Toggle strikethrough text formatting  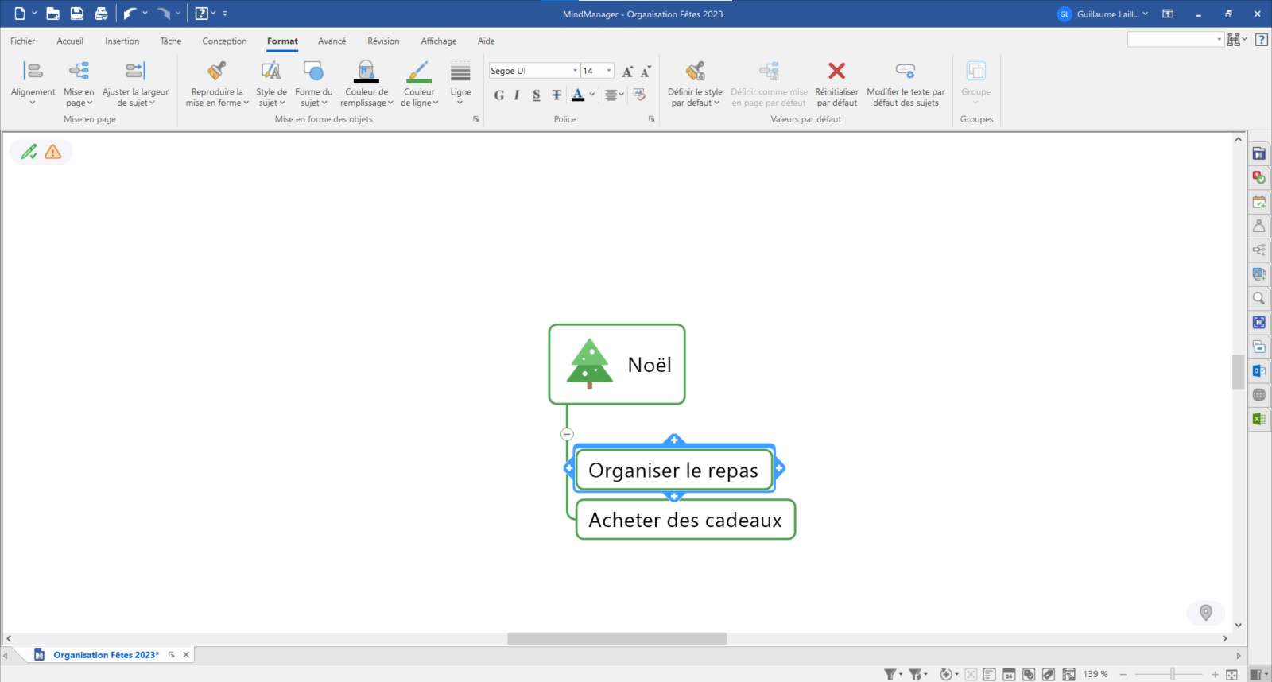556,95
